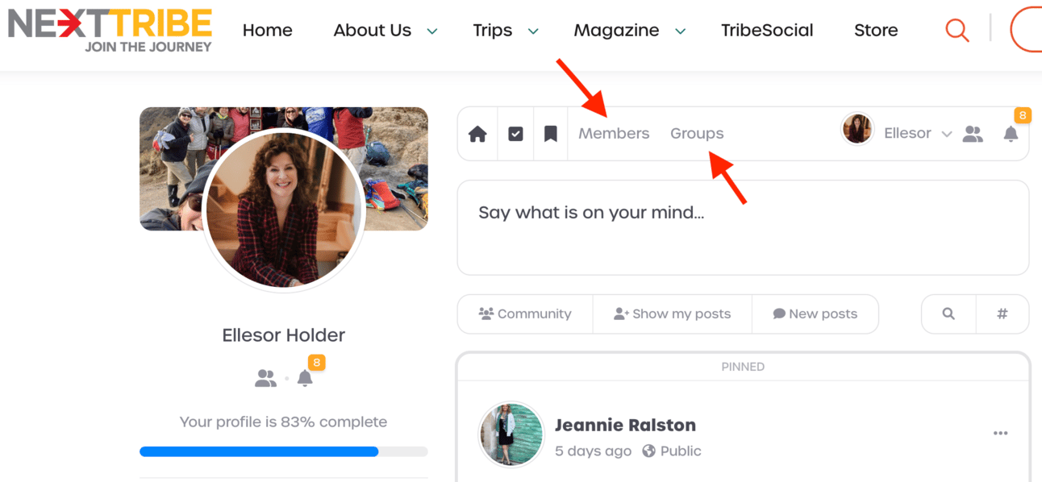Screen dimensions: 1042x482
Task: Click Ellesor's small avatar in toolbar
Action: (857, 129)
